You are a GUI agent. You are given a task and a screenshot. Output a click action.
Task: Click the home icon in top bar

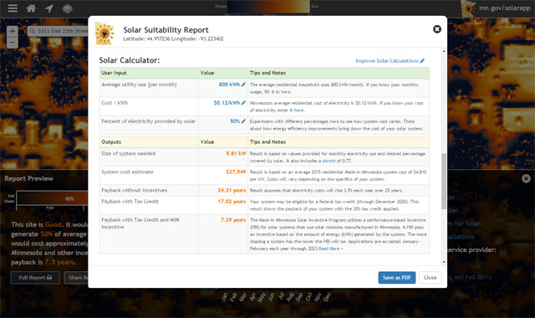tap(31, 8)
